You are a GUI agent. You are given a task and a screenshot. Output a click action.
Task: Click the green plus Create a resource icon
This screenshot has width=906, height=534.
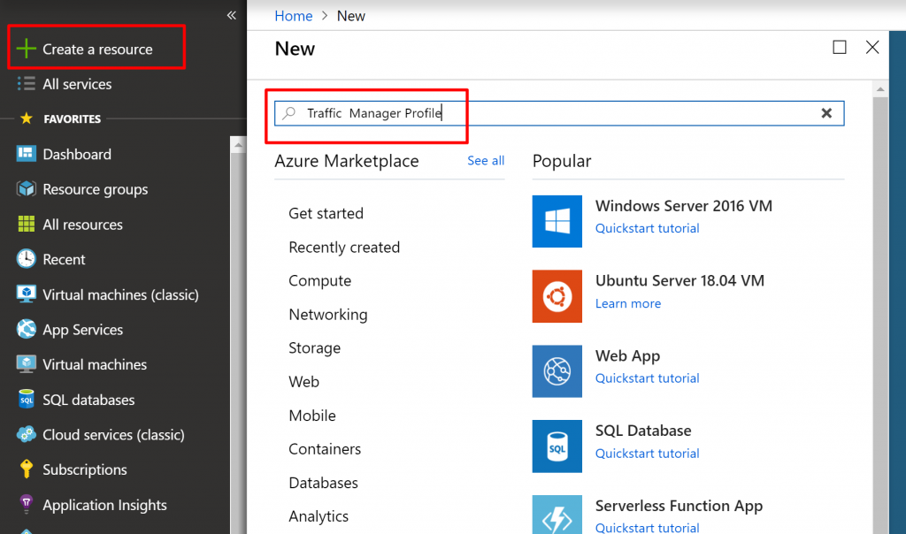[26, 49]
